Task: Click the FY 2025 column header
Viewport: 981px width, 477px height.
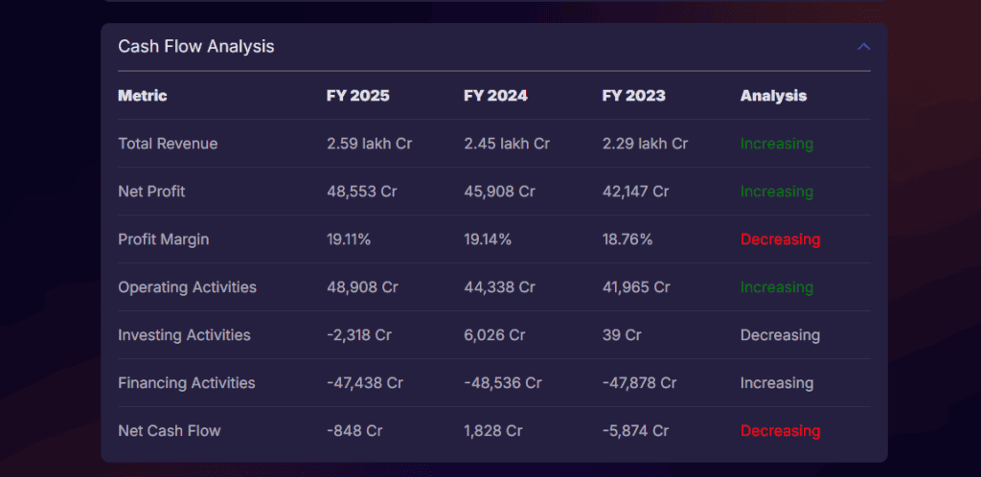Action: [x=357, y=96]
